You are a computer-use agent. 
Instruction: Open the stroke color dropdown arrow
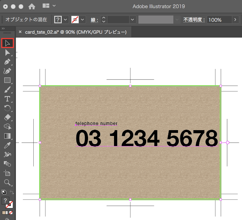pos(83,19)
